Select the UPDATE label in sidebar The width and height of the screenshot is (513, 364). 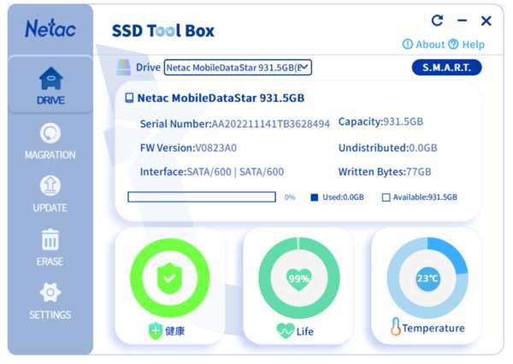[50, 208]
